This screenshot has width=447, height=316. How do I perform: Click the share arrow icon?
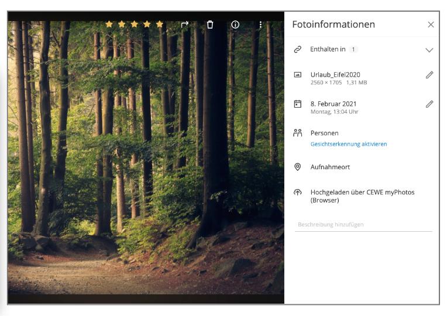pos(185,25)
